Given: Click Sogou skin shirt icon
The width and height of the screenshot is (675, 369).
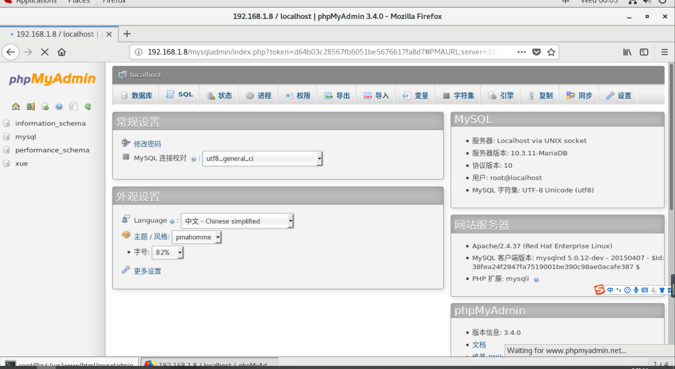Looking at the screenshot, I should click(662, 290).
